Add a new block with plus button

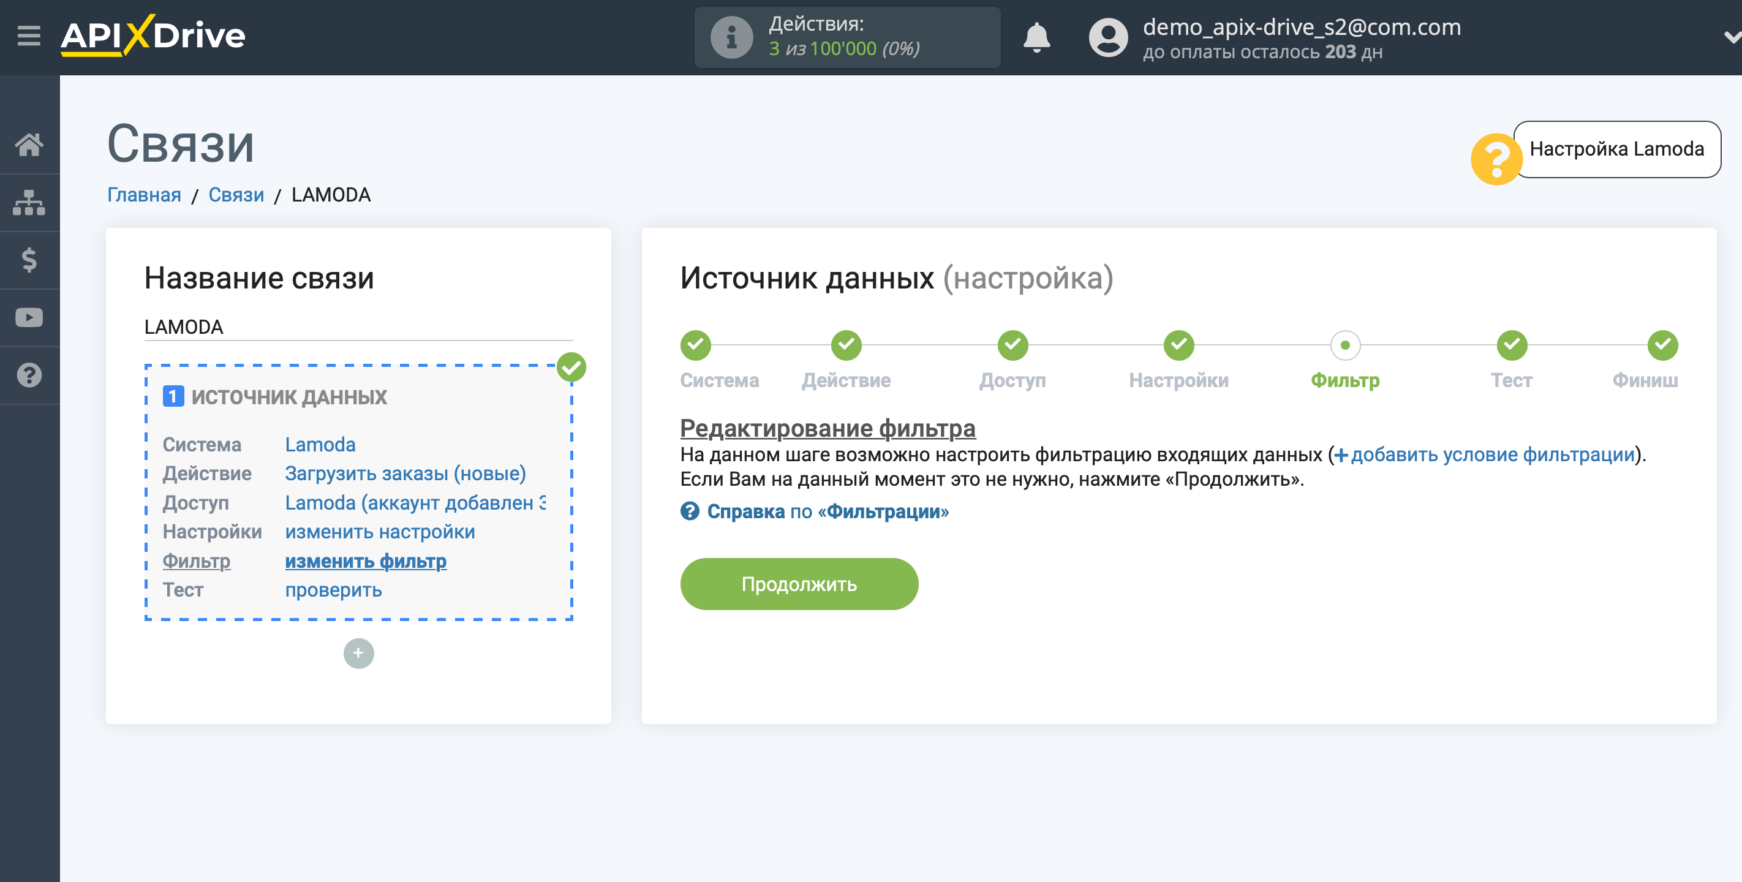[x=358, y=654]
